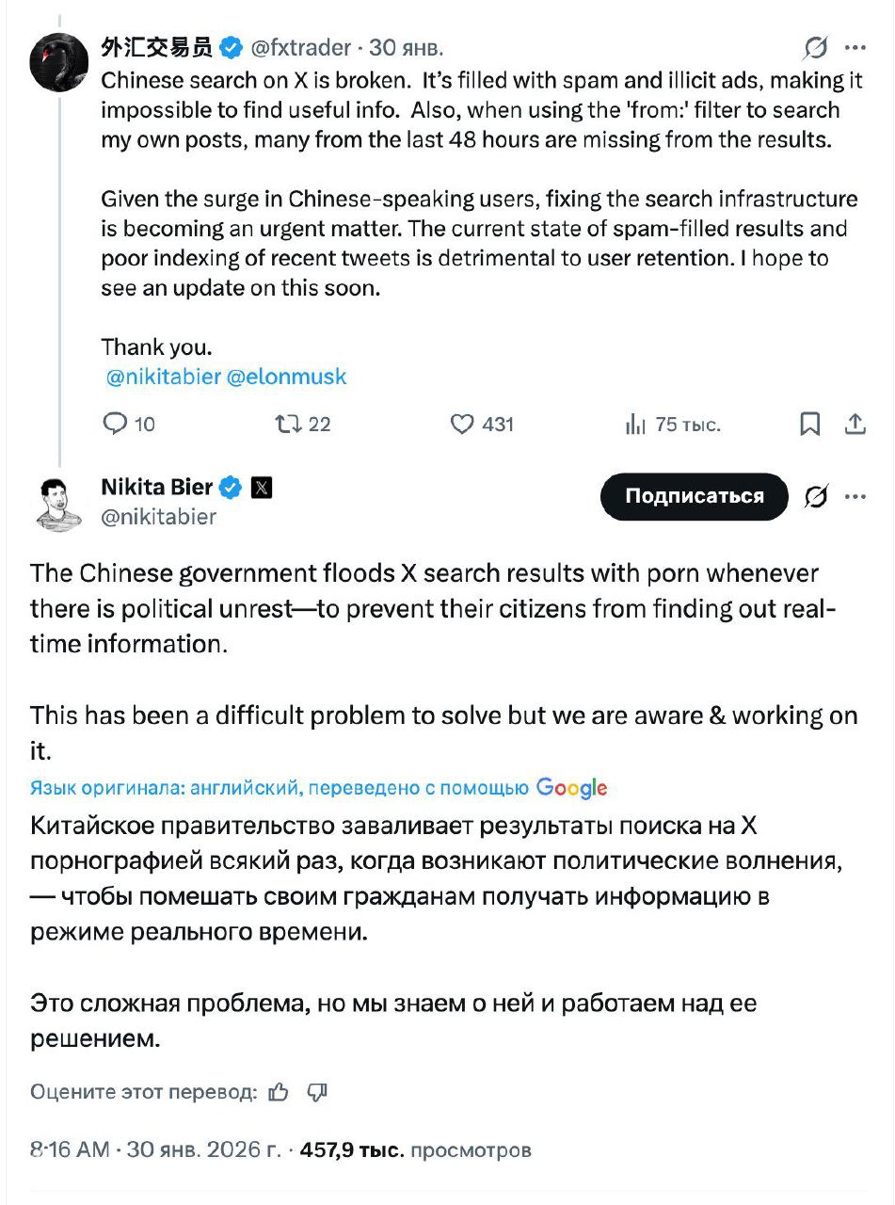Image resolution: width=895 pixels, height=1205 pixels.
Task: Click the share icon on fxtrader's post
Action: (x=855, y=425)
